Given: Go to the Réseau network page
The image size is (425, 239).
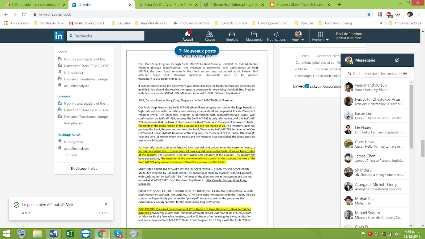Looking at the screenshot, I should [210, 36].
